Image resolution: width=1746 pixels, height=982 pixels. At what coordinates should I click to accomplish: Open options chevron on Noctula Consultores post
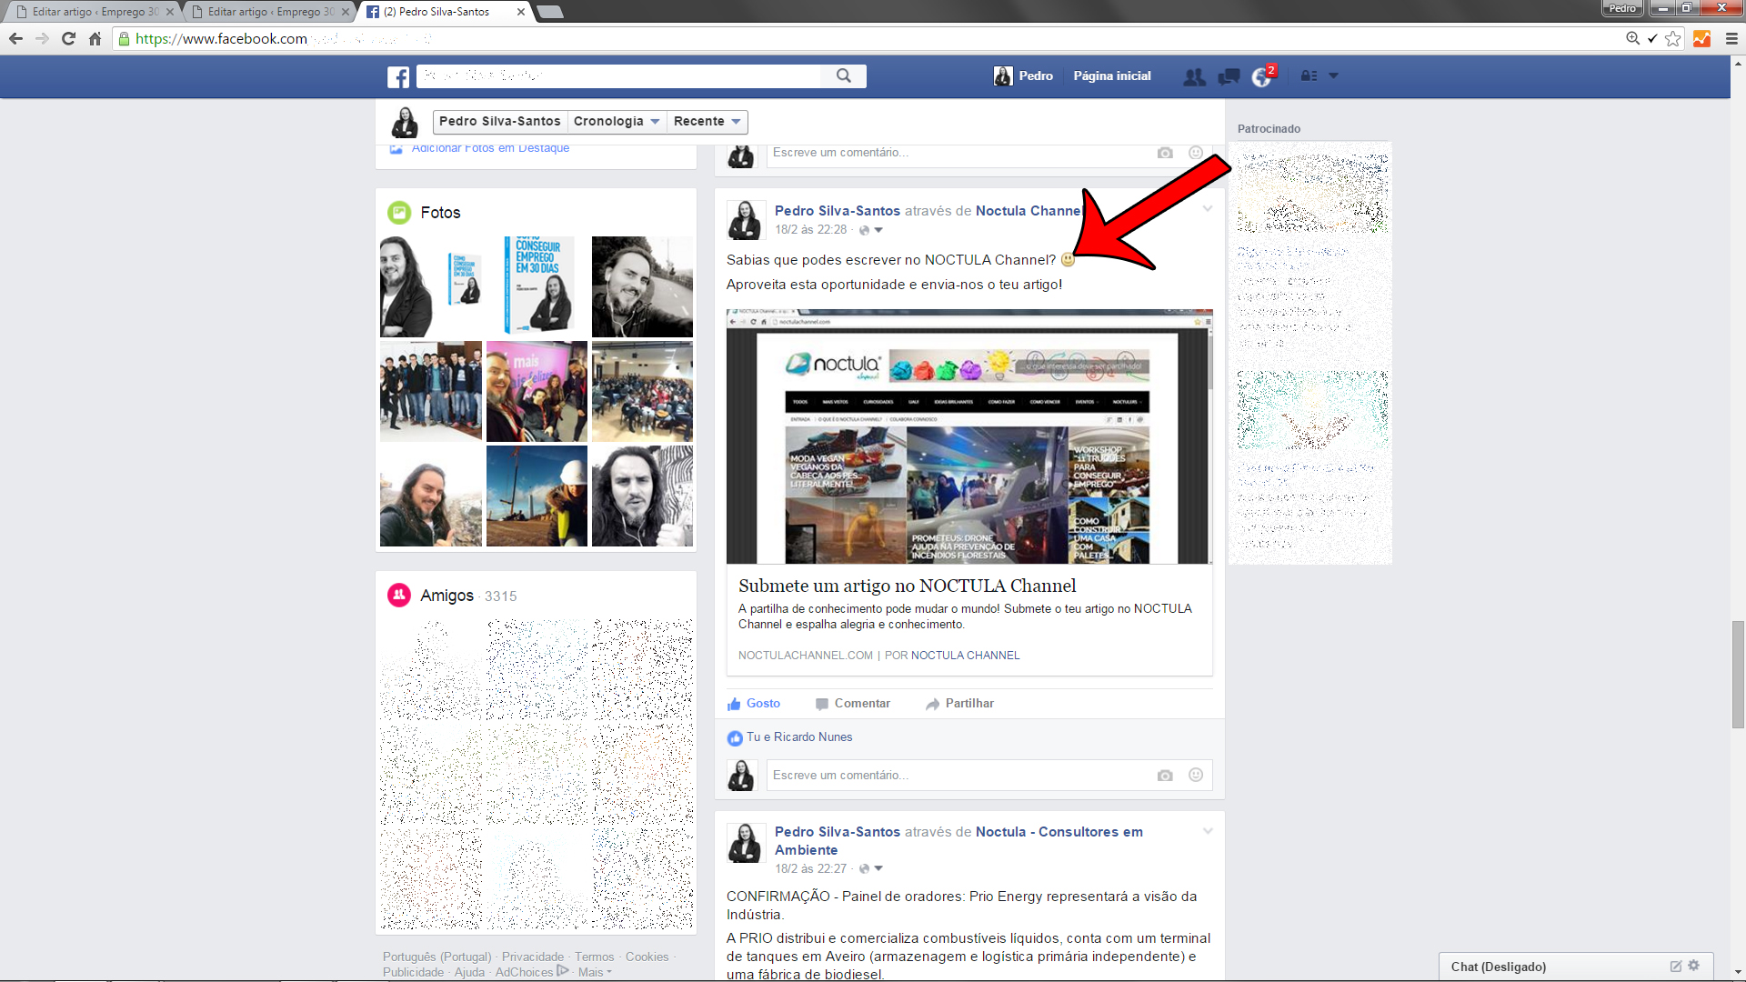[1208, 831]
